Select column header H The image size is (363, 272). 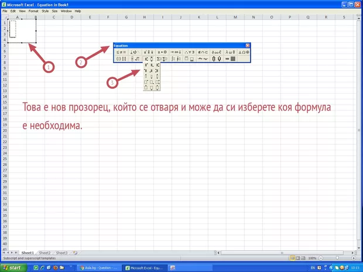click(144, 17)
